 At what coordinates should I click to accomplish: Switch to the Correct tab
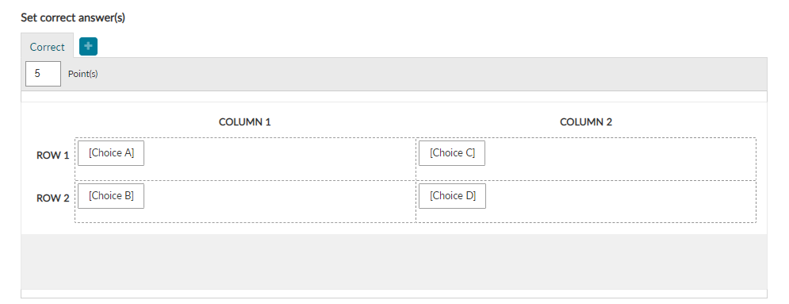tap(48, 47)
